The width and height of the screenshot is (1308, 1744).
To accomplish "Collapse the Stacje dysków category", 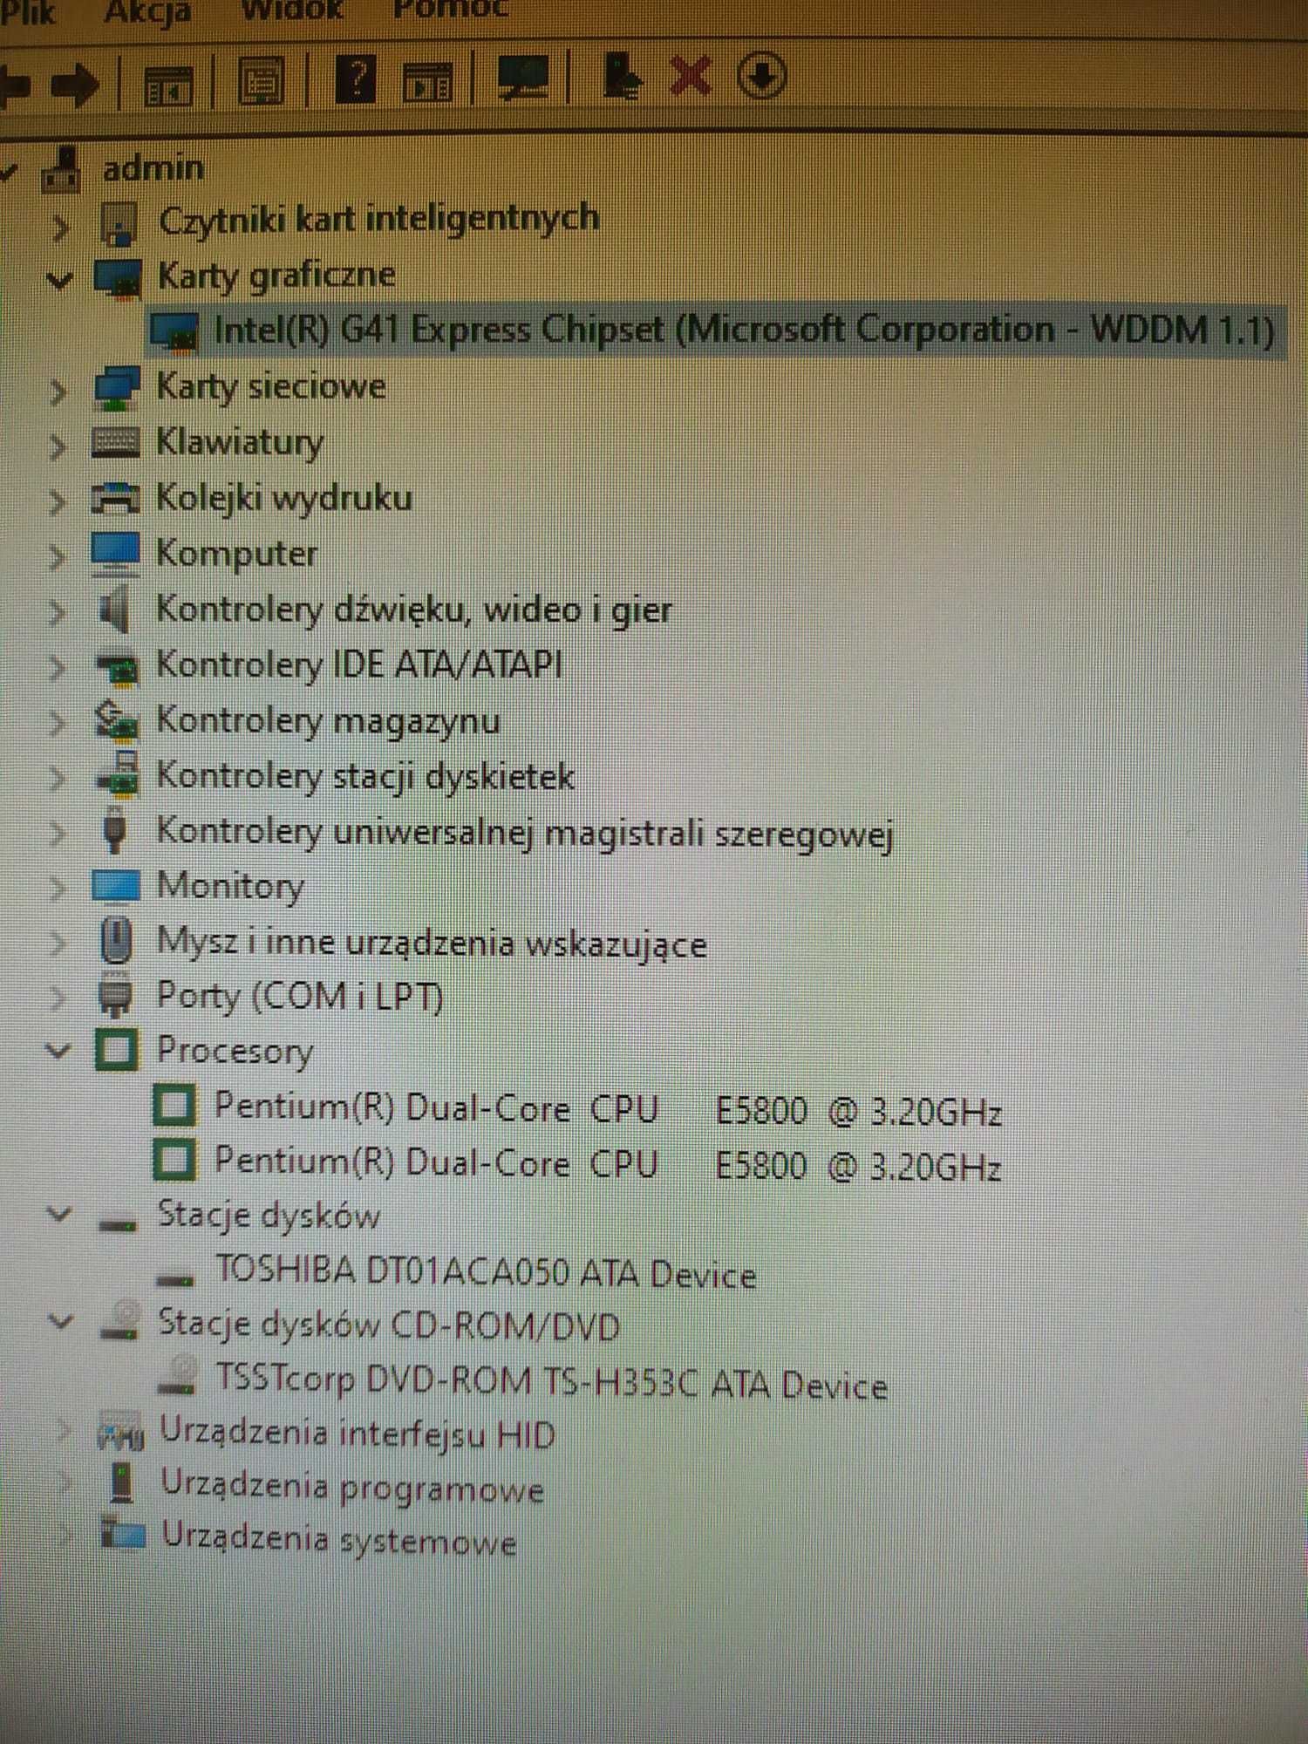I will tap(58, 1213).
